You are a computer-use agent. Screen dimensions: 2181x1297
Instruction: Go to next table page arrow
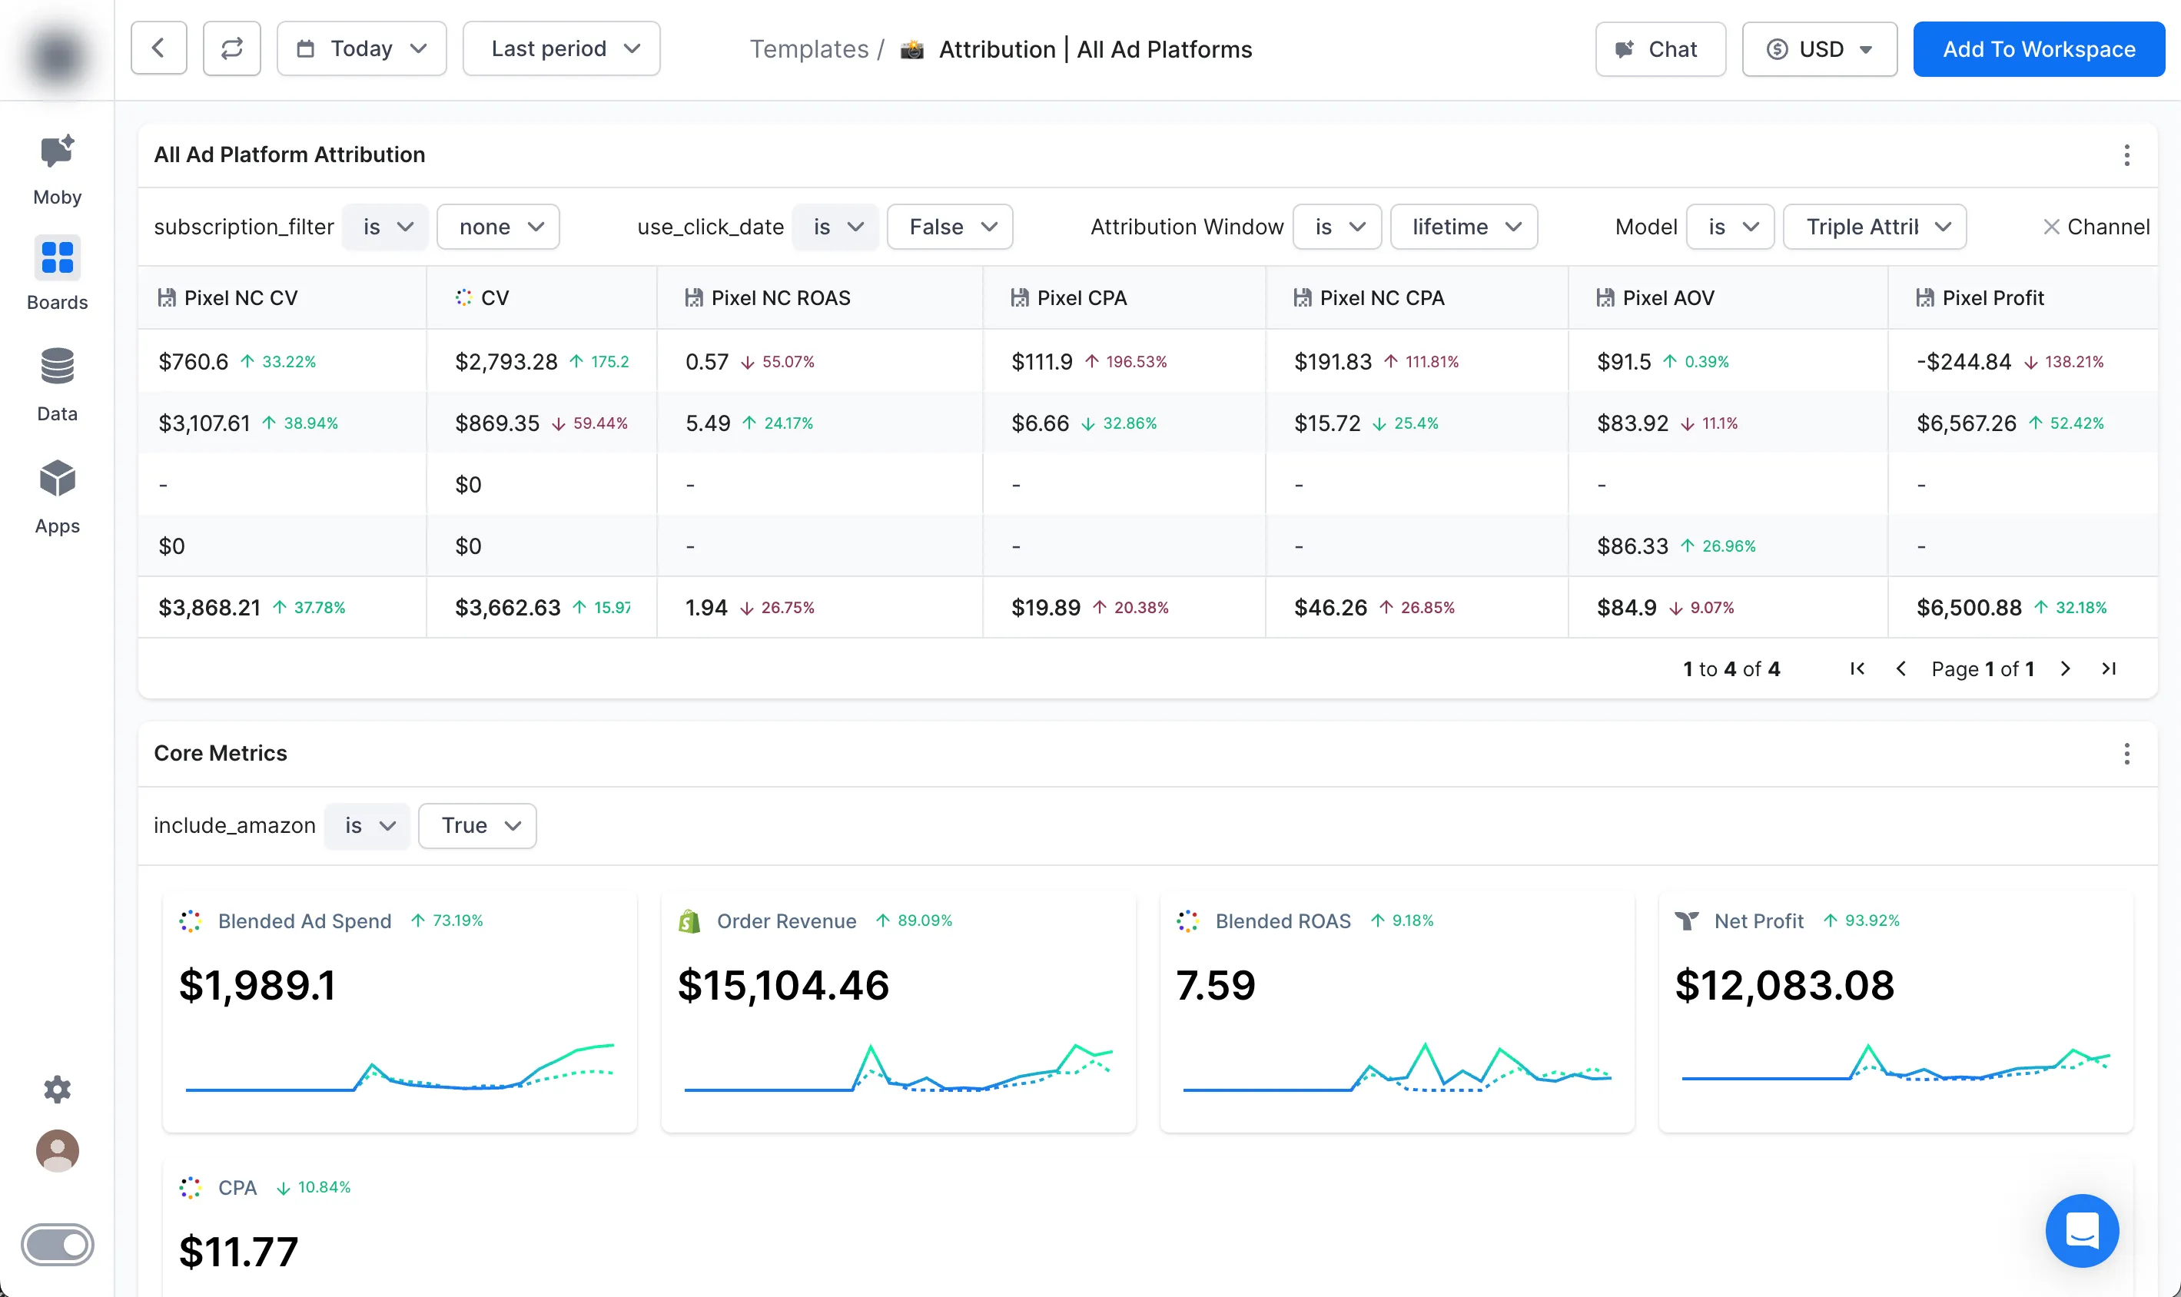[x=2065, y=668]
